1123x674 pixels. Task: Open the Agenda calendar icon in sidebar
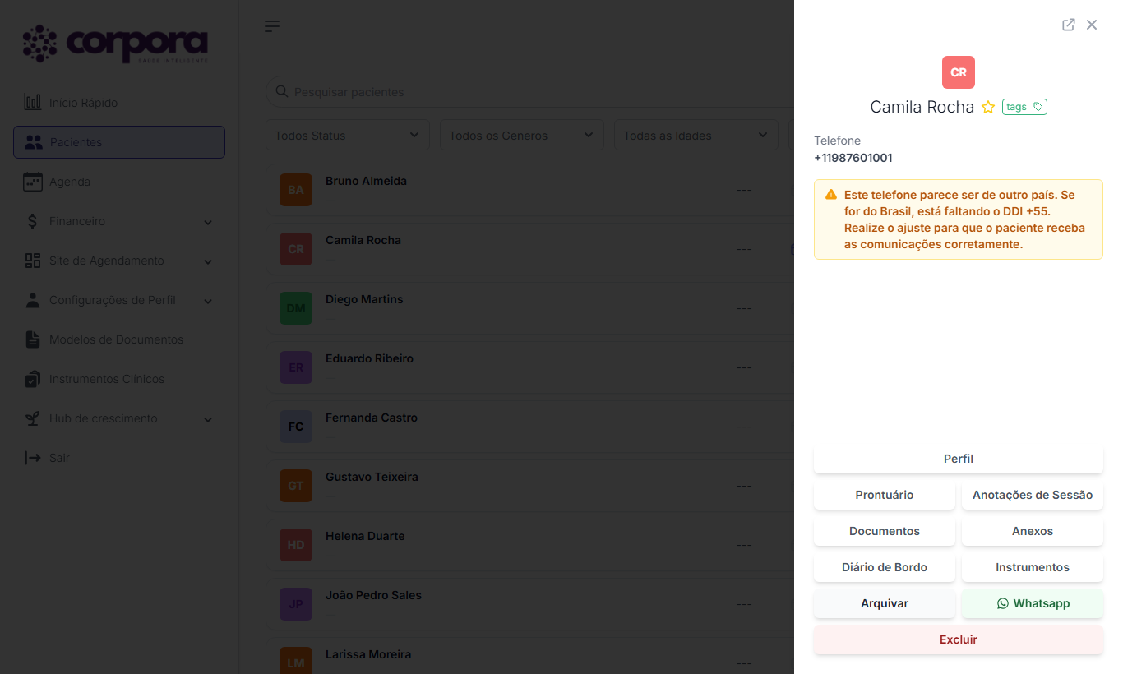point(33,182)
